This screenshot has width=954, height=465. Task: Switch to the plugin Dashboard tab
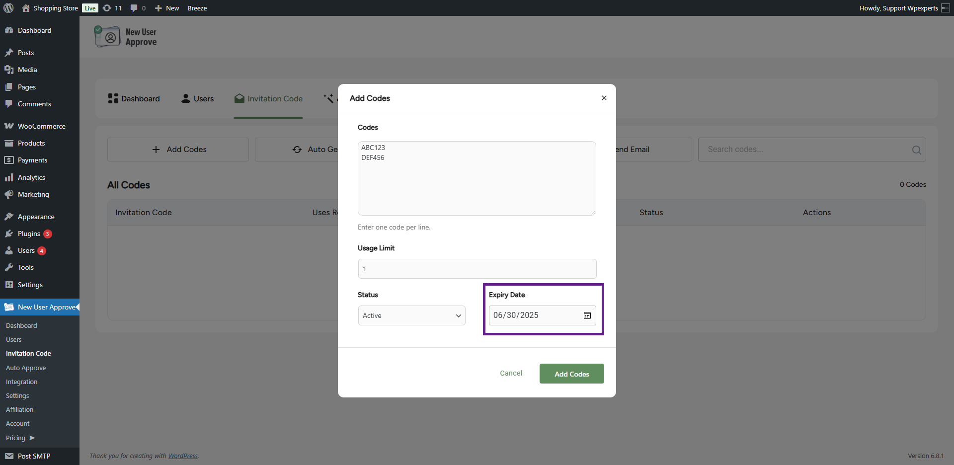click(134, 99)
